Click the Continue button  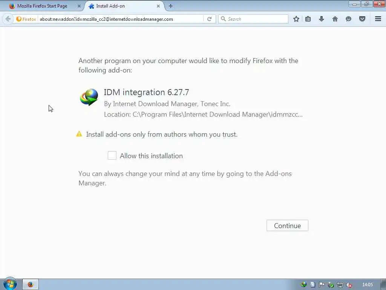pos(287,225)
